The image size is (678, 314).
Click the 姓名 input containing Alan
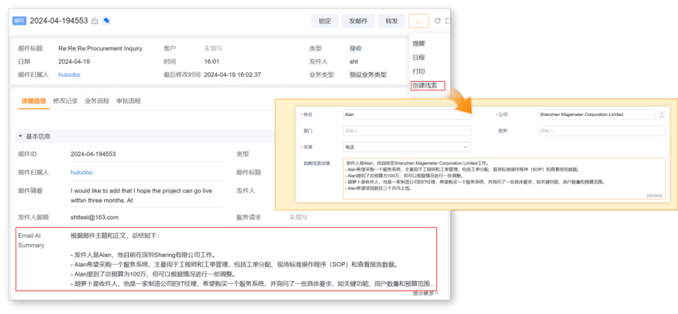coord(406,115)
